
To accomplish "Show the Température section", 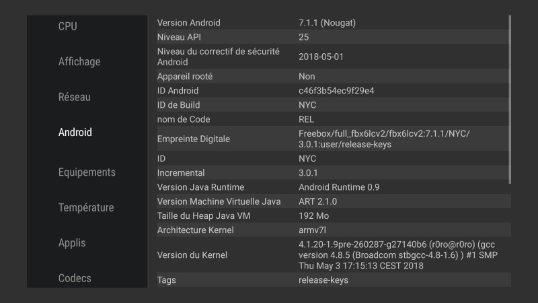I will point(86,207).
